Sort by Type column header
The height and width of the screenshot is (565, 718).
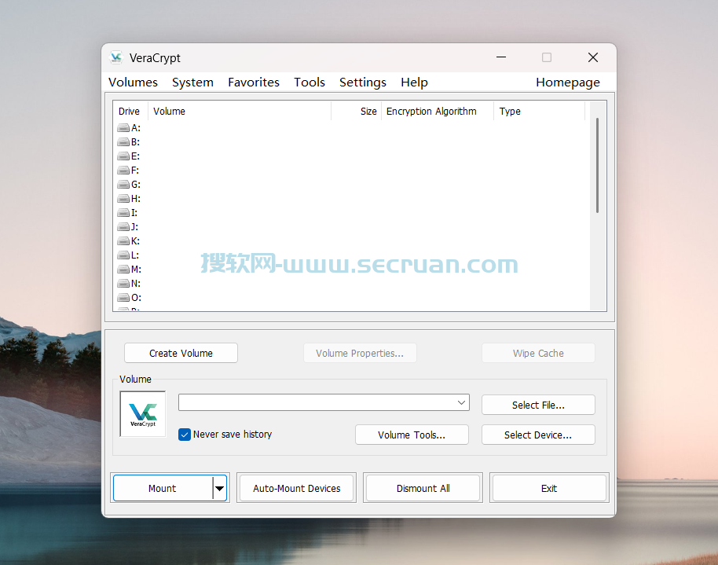(540, 112)
